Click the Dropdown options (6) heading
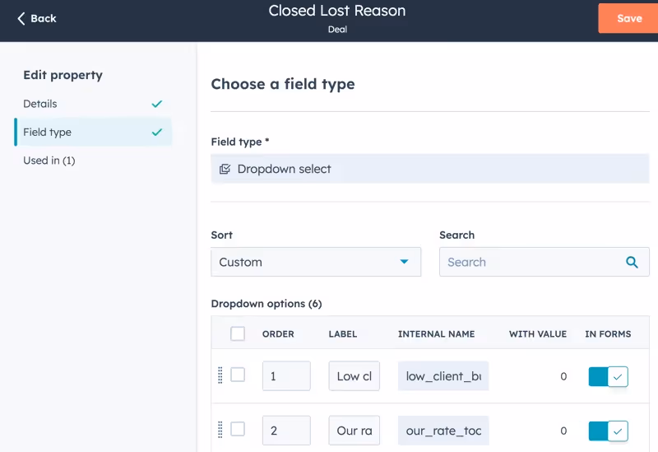The width and height of the screenshot is (658, 452). (x=266, y=304)
